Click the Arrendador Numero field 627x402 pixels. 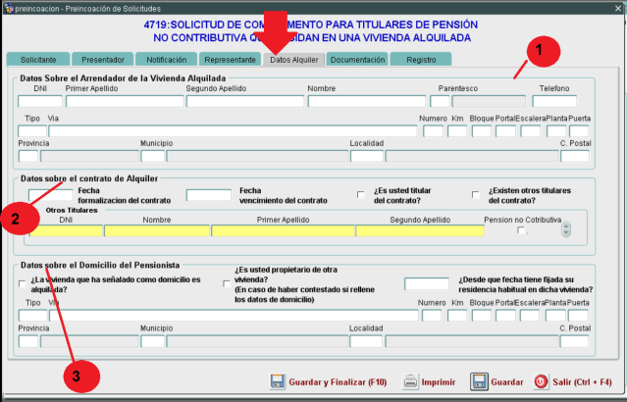click(x=433, y=131)
